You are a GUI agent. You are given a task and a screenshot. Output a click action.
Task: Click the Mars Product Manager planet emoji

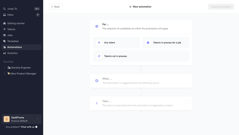click(x=9, y=73)
